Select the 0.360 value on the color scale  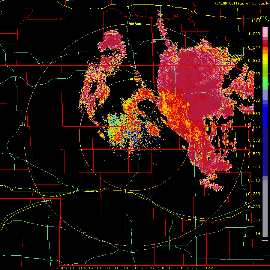tap(254, 193)
